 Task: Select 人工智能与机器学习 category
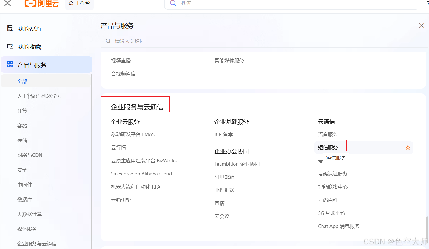coord(39,96)
